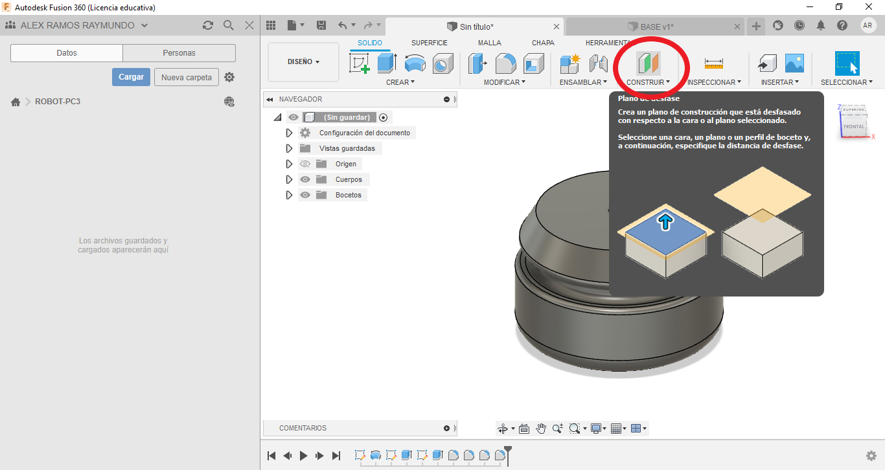Open the DISEÑO workspace dropdown

(303, 62)
